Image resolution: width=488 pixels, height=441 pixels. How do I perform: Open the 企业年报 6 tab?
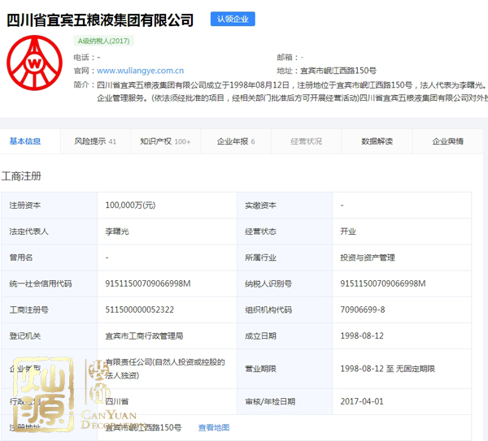[x=236, y=141]
